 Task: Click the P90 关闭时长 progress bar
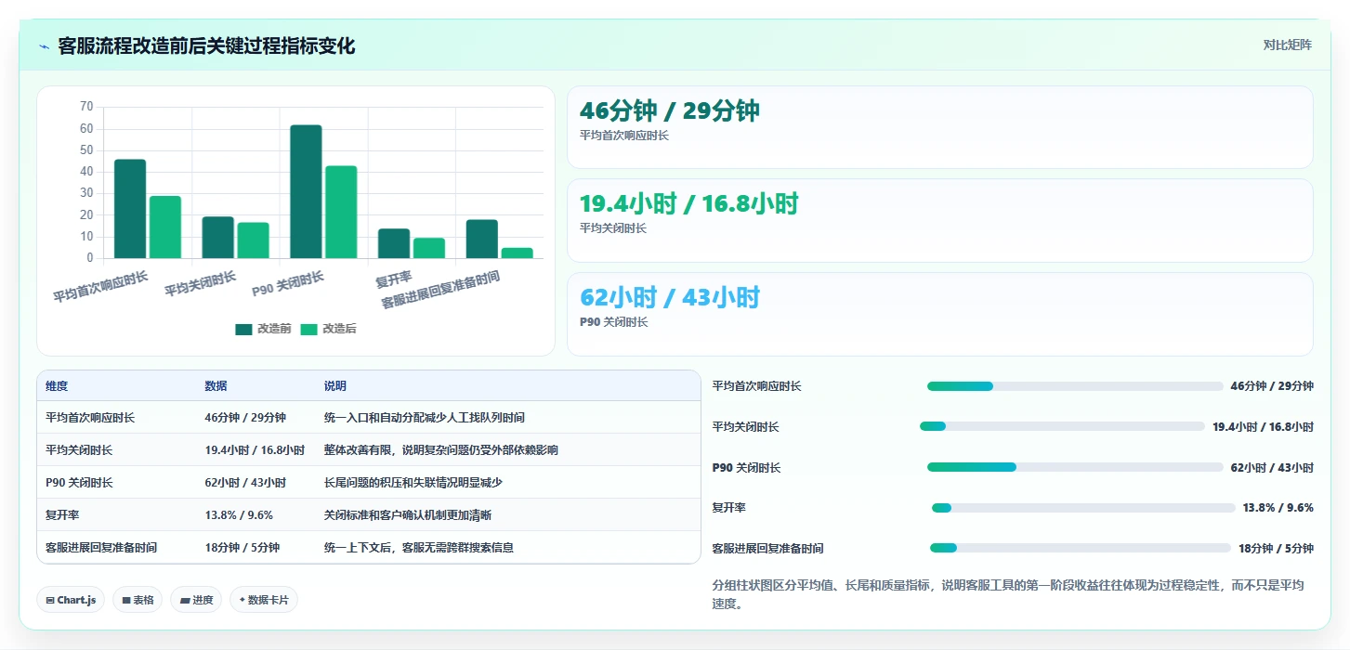coord(1075,467)
